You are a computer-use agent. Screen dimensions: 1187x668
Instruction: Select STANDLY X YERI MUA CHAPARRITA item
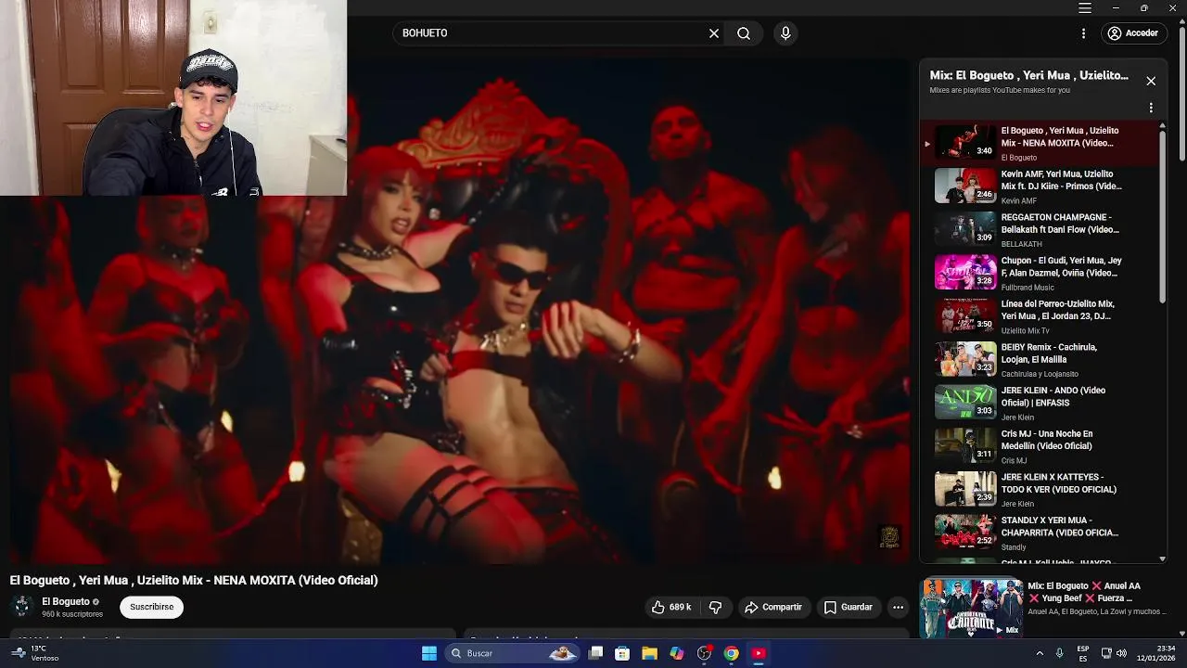click(x=1039, y=533)
